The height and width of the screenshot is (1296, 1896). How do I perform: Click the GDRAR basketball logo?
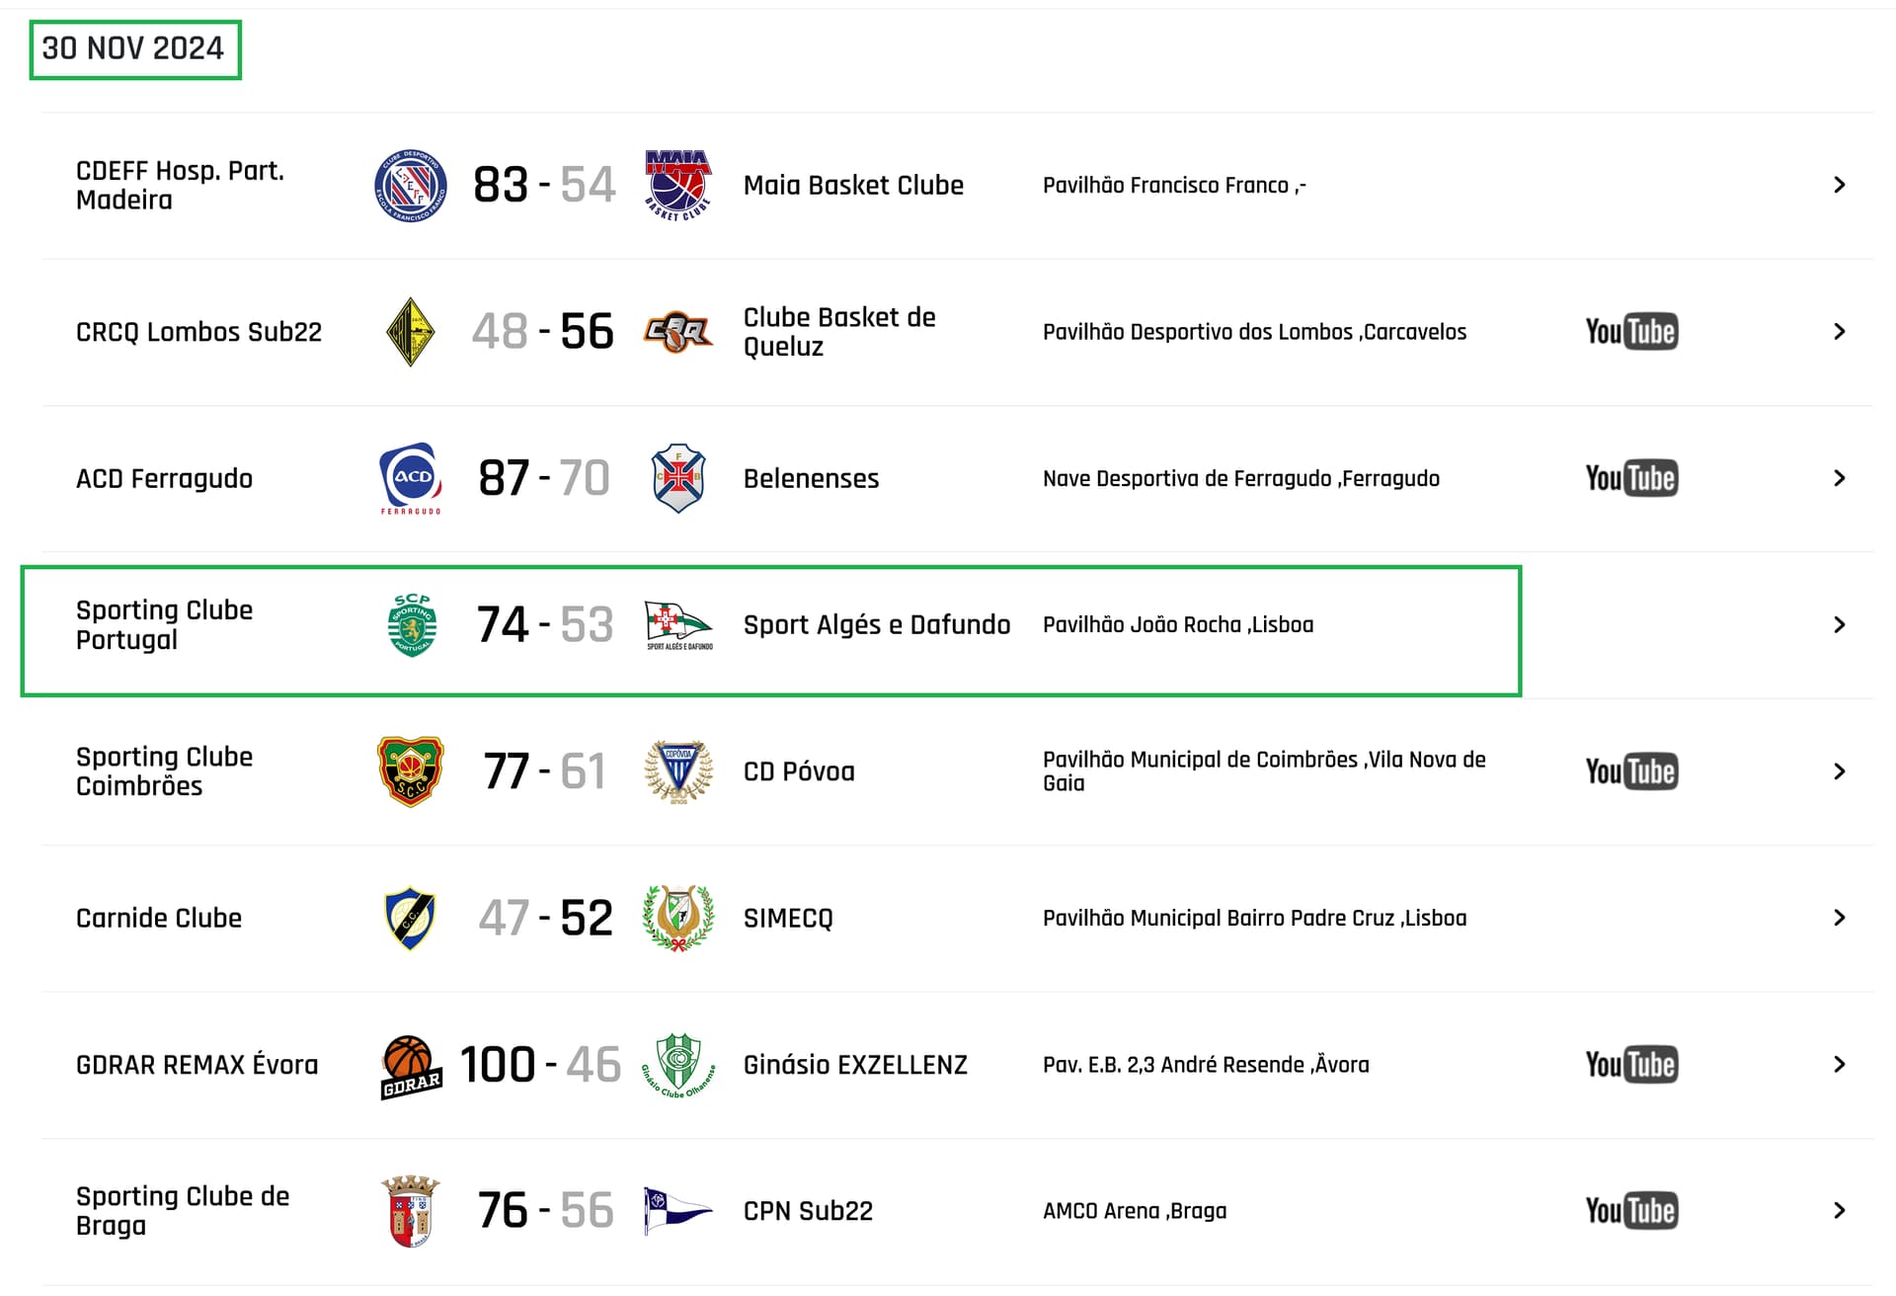click(x=410, y=1066)
